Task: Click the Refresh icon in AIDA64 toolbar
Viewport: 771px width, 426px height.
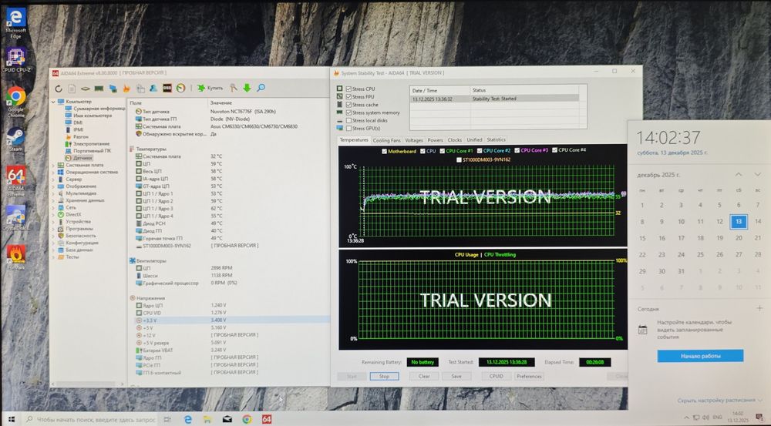Action: (x=59, y=89)
